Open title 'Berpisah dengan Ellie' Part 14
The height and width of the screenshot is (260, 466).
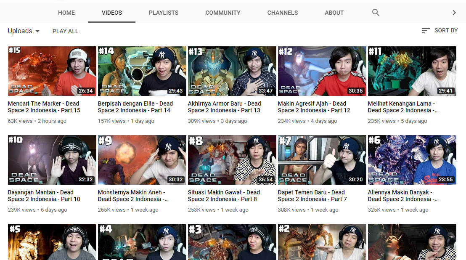[x=135, y=107]
